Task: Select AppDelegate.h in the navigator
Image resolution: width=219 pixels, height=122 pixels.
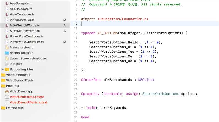Action: (x=21, y=4)
